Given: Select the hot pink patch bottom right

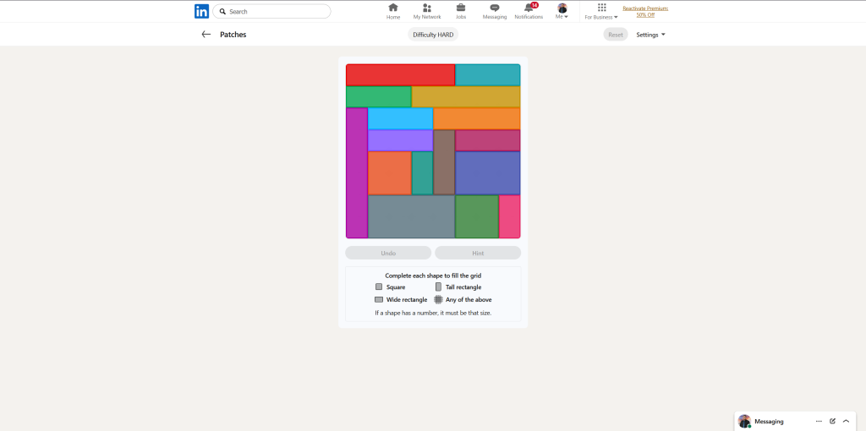Looking at the screenshot, I should [510, 216].
